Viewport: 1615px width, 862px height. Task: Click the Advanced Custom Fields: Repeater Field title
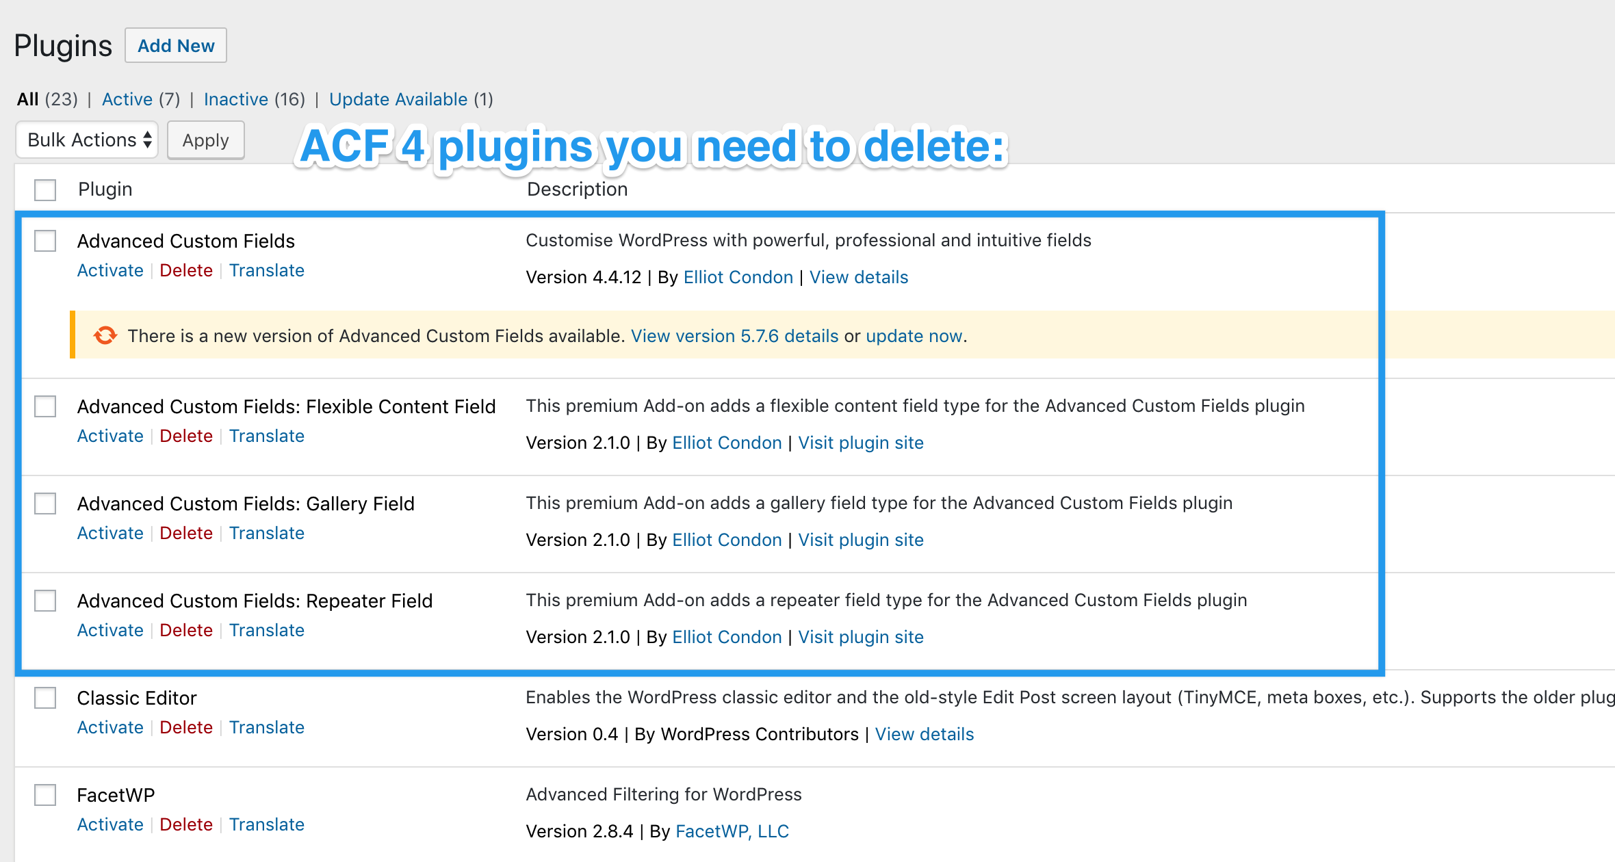click(x=255, y=601)
